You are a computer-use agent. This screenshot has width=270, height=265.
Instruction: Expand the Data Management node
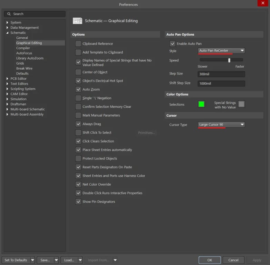pos(7,28)
